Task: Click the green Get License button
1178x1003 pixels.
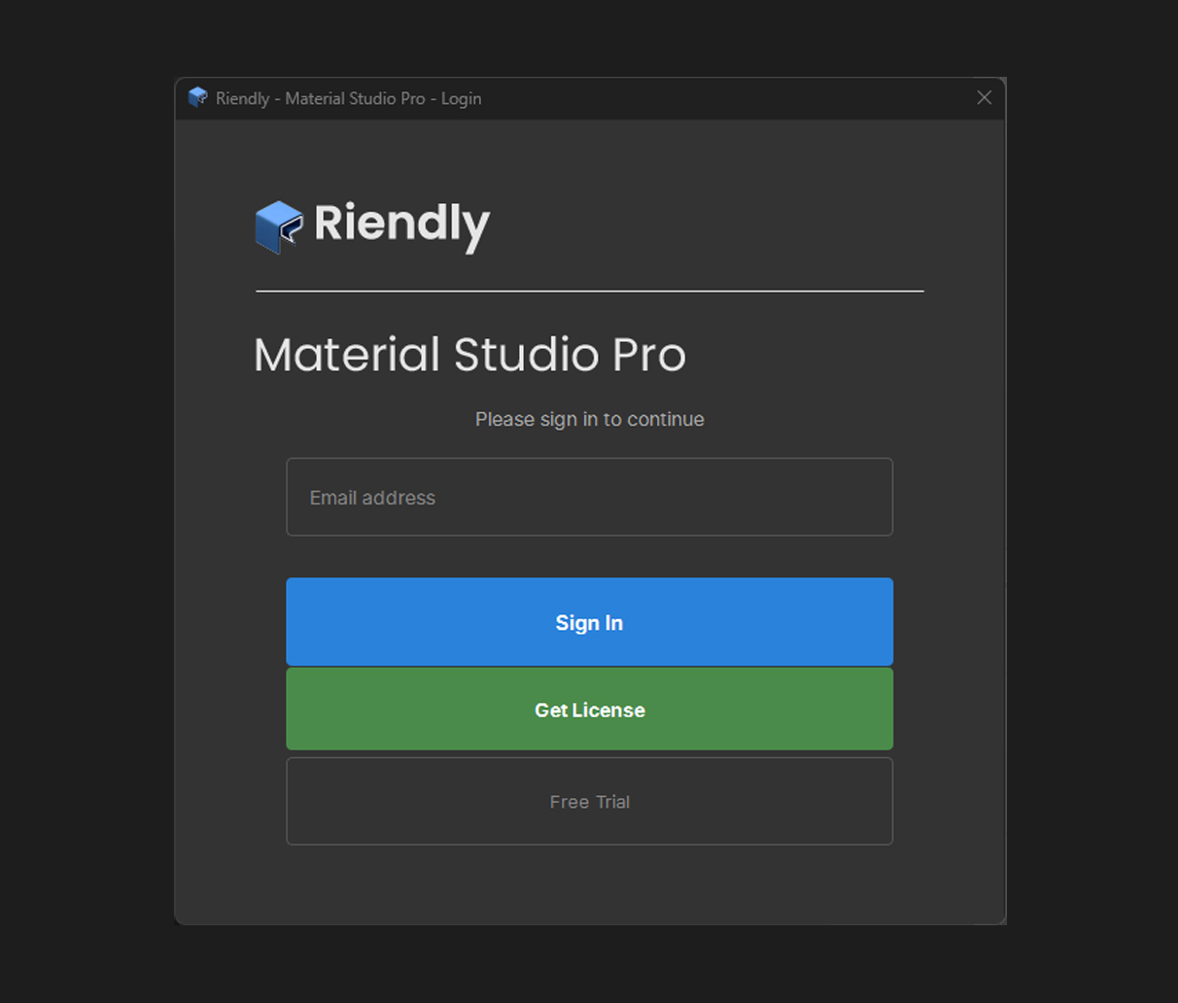Action: pos(589,709)
